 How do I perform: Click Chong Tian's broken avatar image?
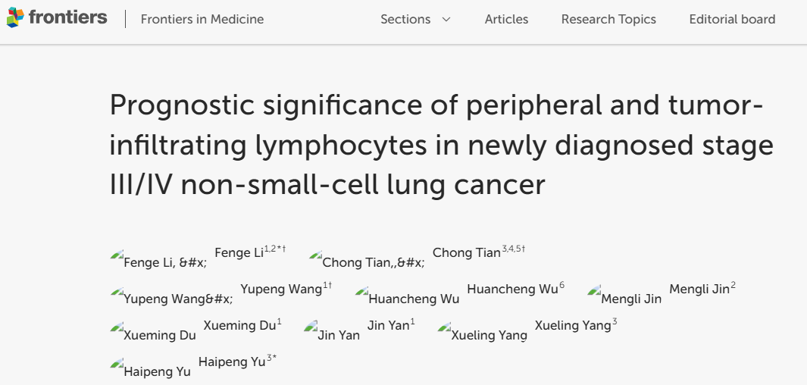[x=315, y=254]
